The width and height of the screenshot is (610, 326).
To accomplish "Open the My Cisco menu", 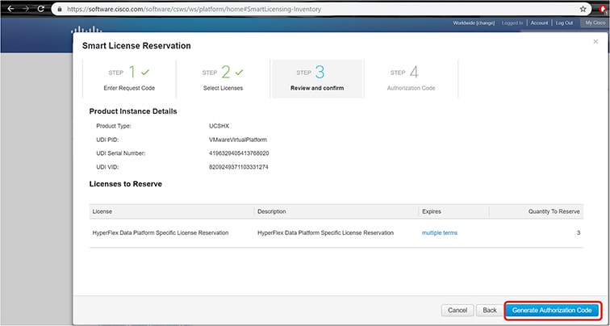I will [595, 23].
